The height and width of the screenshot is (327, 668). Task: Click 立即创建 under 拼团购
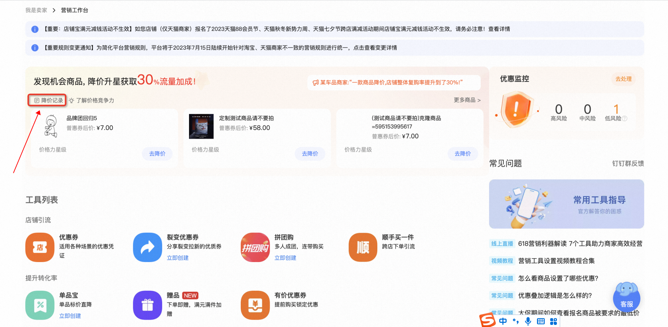tap(285, 258)
